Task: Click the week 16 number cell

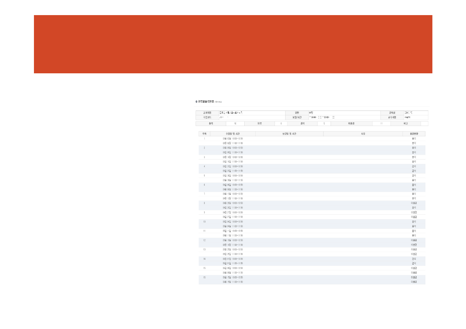Action: [x=204, y=277]
